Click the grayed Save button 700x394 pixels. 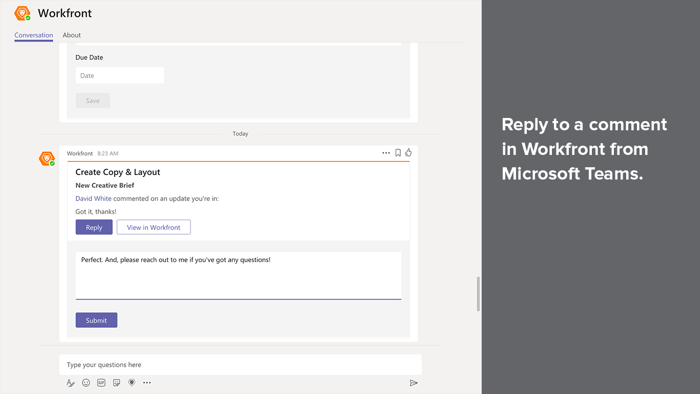(93, 101)
